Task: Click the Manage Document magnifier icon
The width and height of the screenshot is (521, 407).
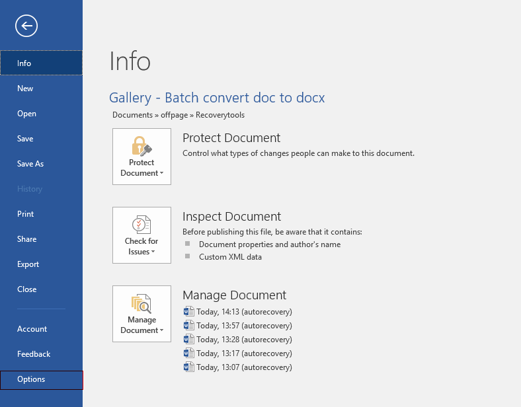Action: tap(141, 303)
